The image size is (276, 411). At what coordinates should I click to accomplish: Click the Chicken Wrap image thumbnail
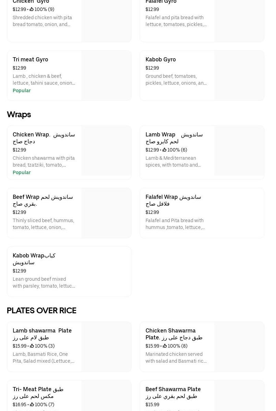(x=106, y=151)
